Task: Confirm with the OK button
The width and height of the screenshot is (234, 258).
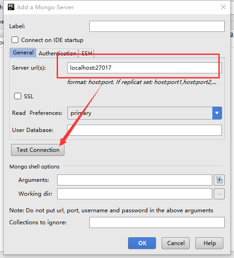Action: click(x=142, y=243)
